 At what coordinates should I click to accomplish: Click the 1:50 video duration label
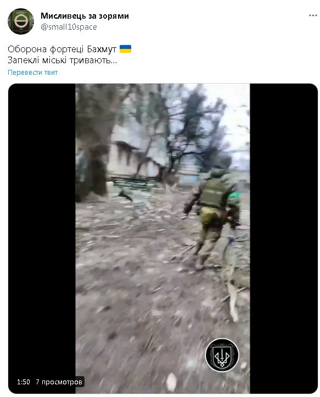pyautogui.click(x=24, y=382)
